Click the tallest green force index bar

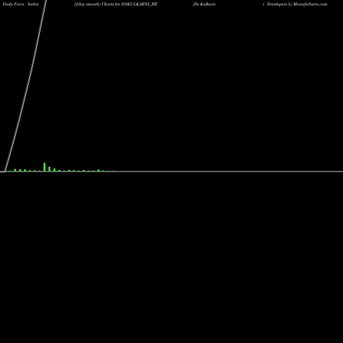(45, 167)
